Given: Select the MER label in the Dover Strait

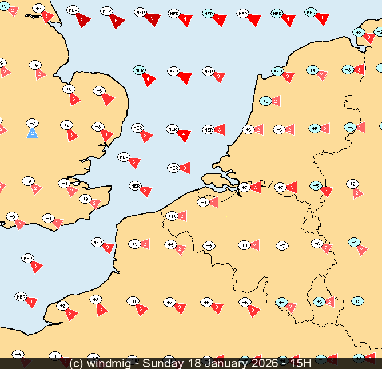Looking at the screenshot, I should click(97, 243).
